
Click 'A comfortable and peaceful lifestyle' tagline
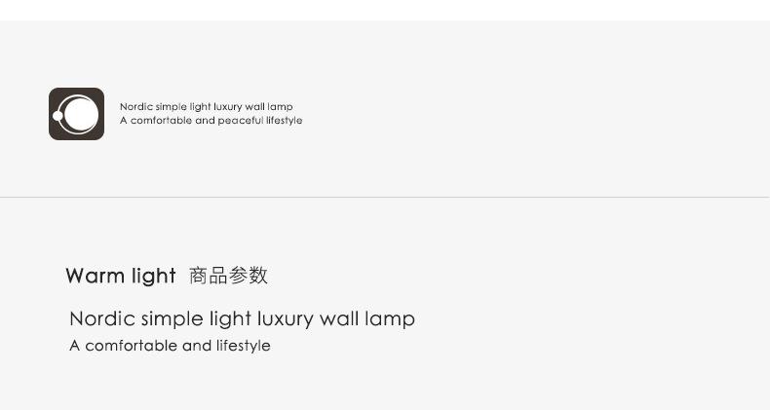(x=211, y=121)
